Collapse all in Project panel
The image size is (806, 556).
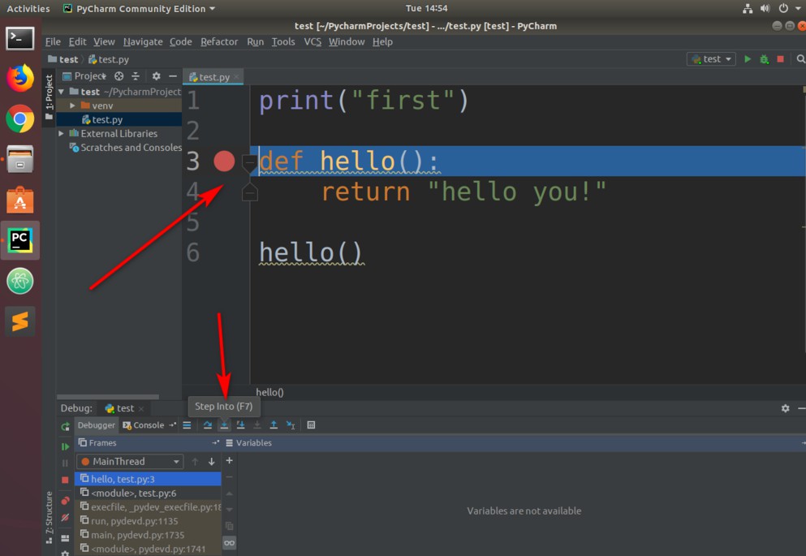coord(136,76)
